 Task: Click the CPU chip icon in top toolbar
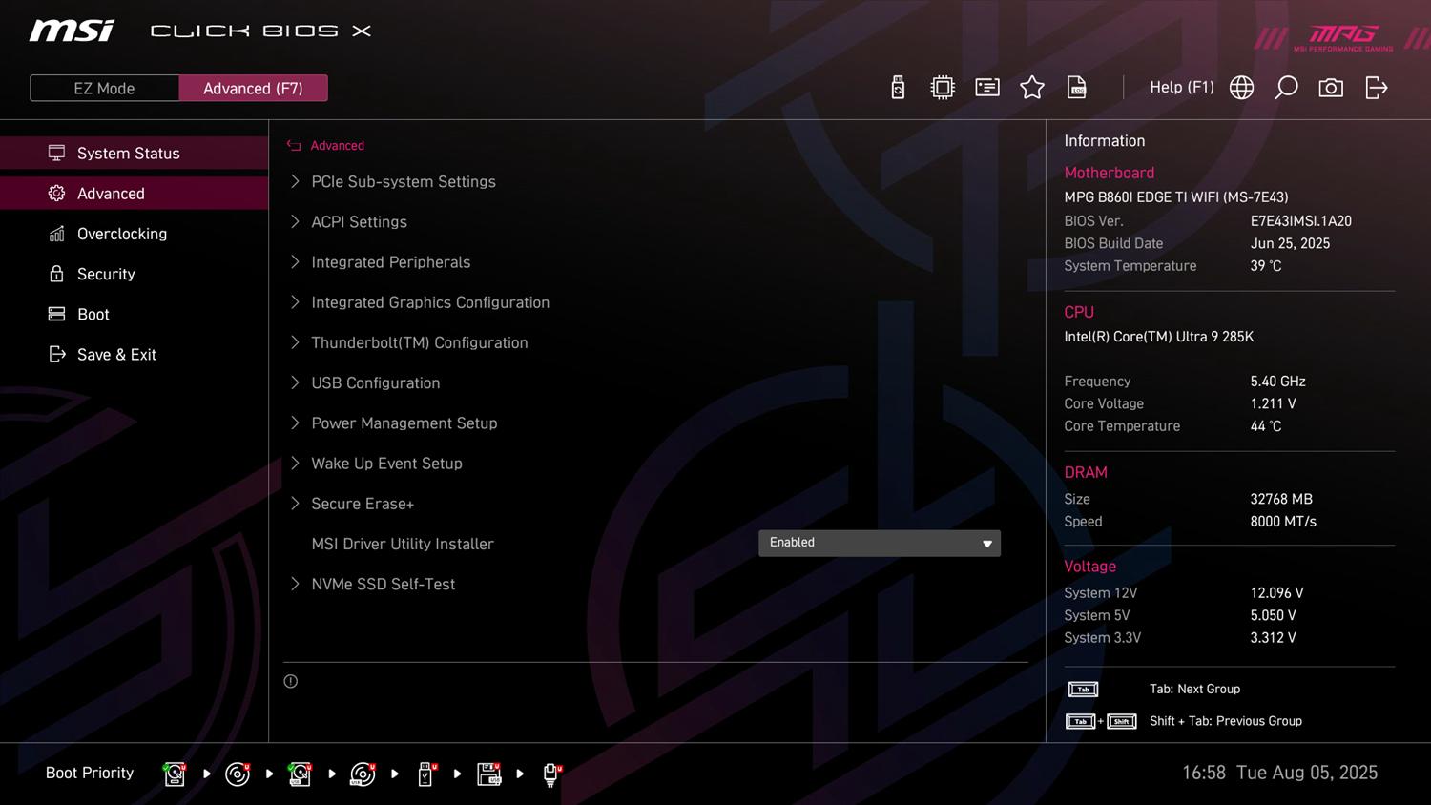point(943,88)
